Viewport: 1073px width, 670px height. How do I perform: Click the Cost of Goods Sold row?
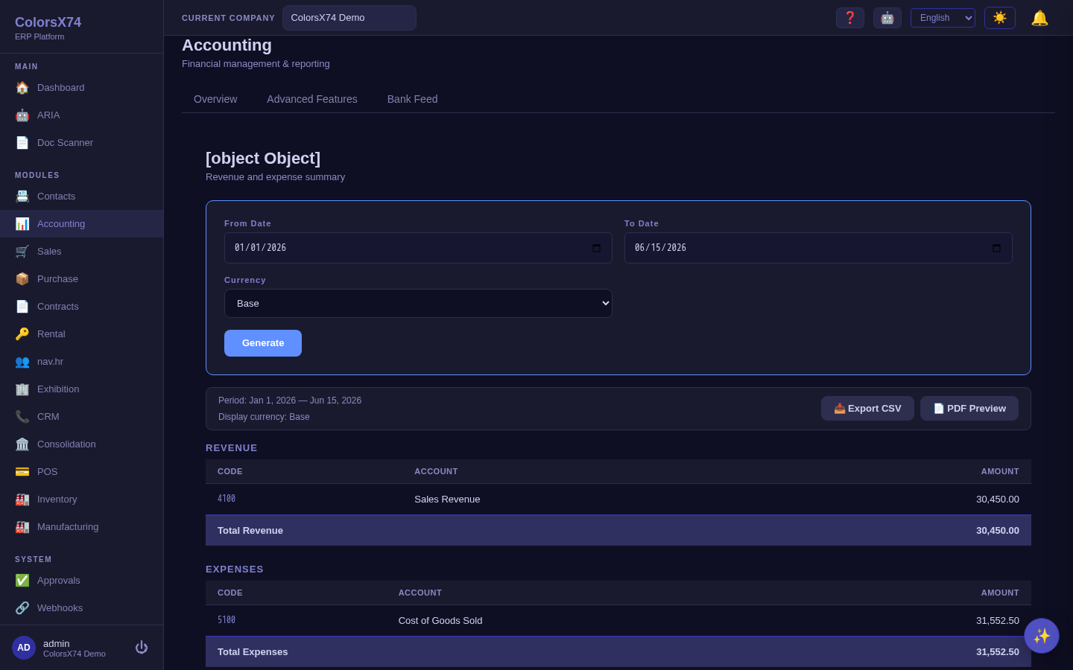click(618, 621)
